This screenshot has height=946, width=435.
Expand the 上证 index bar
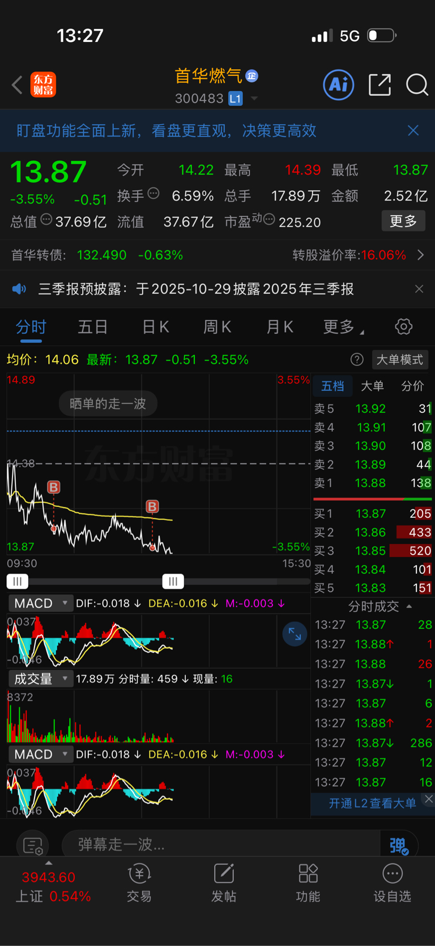(49, 863)
